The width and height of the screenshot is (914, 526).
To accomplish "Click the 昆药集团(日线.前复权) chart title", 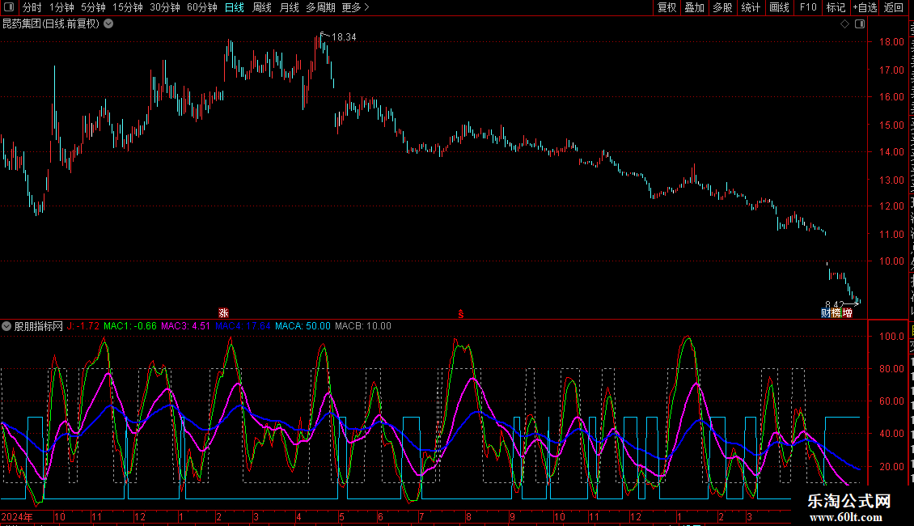I will pyautogui.click(x=51, y=24).
